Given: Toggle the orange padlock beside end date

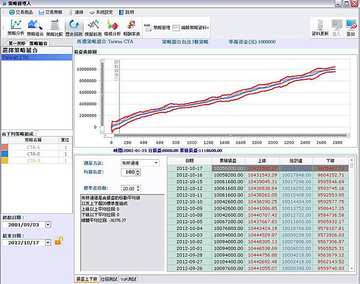Looking at the screenshot, I should [x=59, y=241].
